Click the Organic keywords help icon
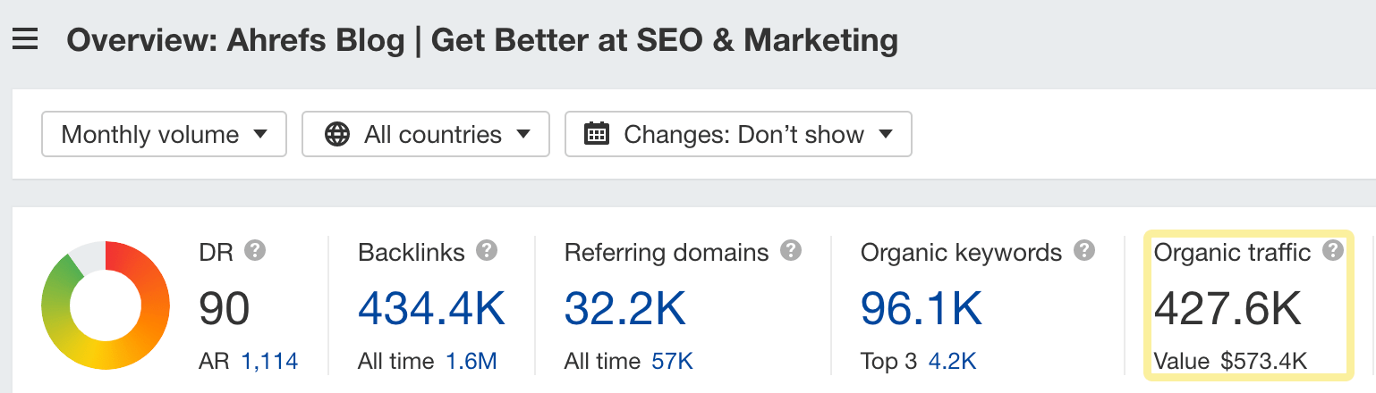This screenshot has height=393, width=1376. [1084, 251]
